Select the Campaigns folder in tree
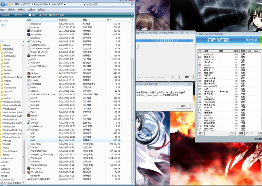 [9, 56]
